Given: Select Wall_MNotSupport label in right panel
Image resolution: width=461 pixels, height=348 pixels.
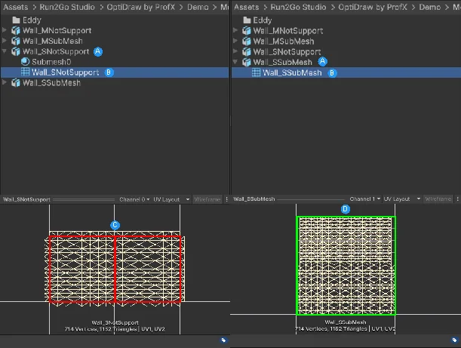Looking at the screenshot, I should coord(288,31).
